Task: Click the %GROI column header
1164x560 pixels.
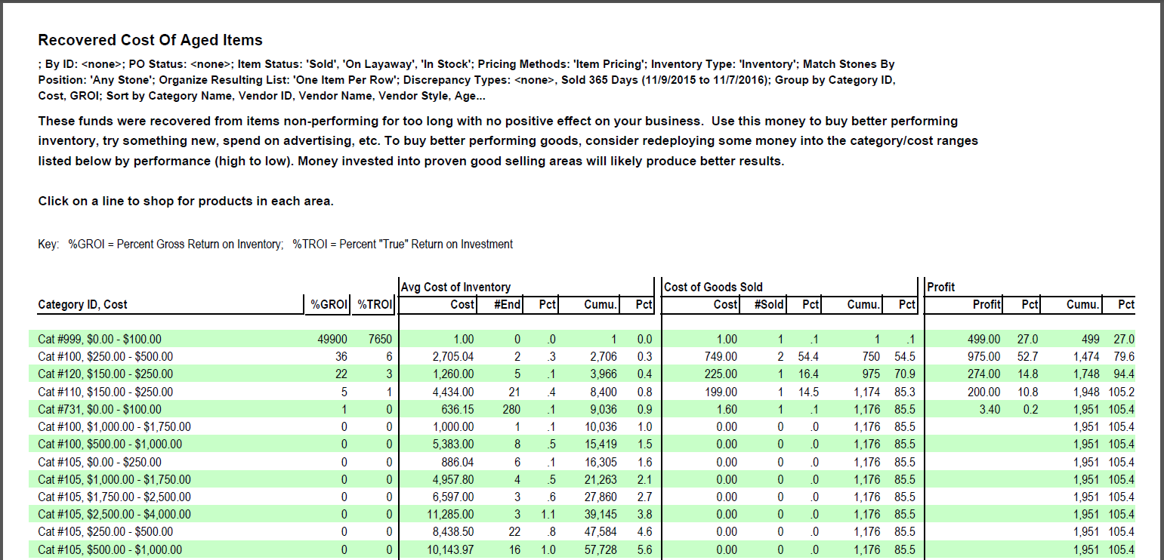Action: tap(329, 305)
